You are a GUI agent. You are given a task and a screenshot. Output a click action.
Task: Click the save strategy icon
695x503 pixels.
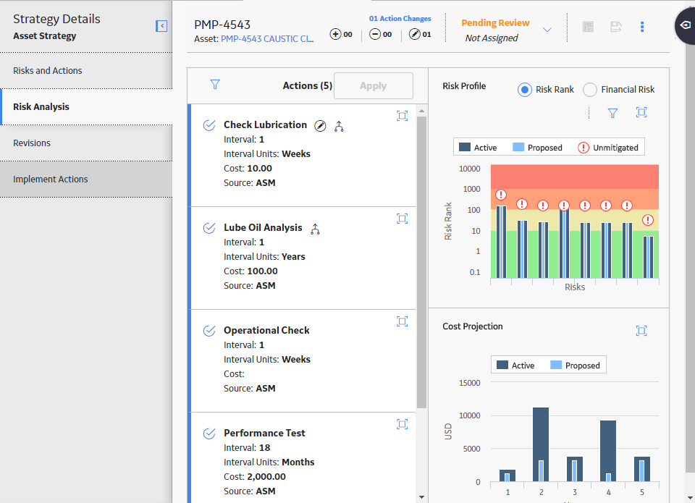(x=615, y=27)
